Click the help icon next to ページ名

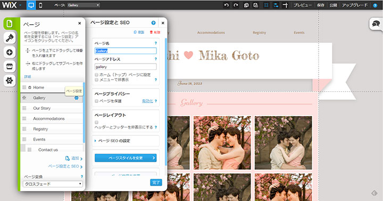[x=155, y=43]
